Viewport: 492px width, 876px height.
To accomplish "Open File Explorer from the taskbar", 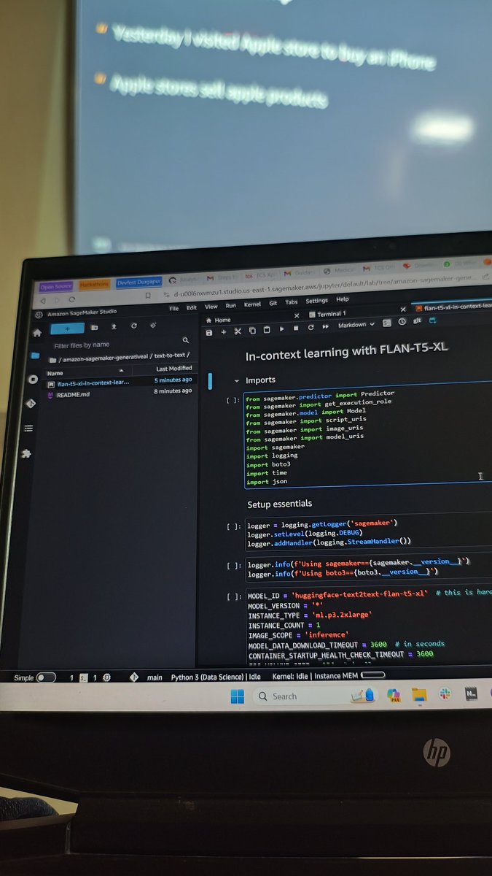I will click(x=419, y=694).
